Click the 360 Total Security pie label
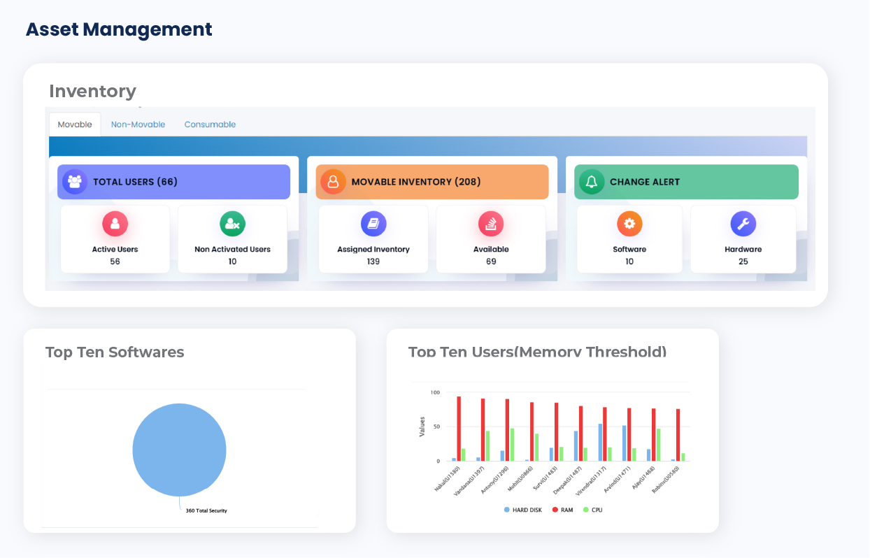 206,510
